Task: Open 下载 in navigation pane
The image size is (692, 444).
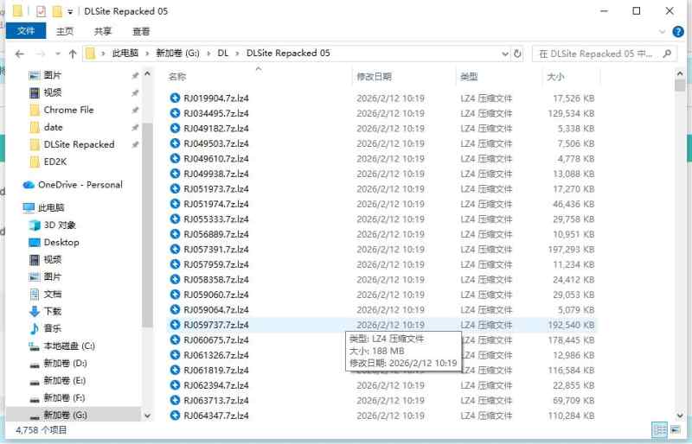Action: click(53, 311)
